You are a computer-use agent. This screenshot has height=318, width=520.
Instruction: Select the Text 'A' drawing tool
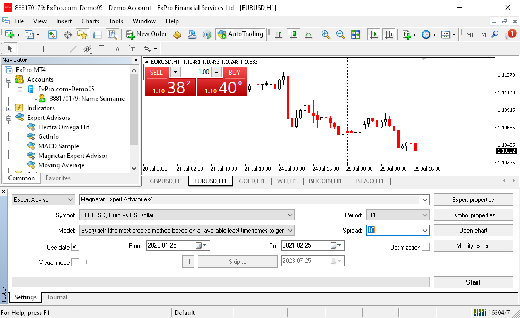pos(117,49)
